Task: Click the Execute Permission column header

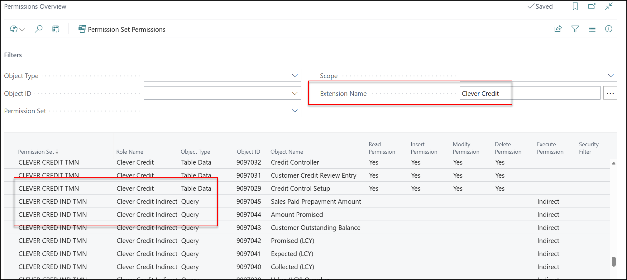Action: click(x=550, y=148)
